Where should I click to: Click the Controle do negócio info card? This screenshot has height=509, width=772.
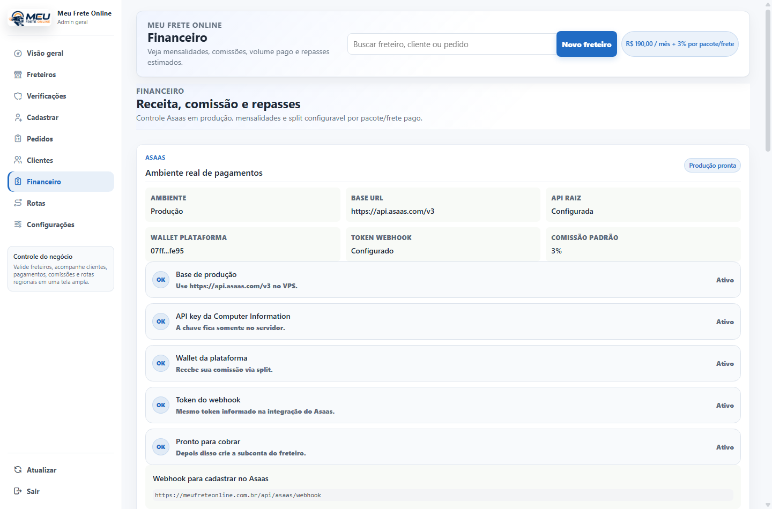point(61,268)
